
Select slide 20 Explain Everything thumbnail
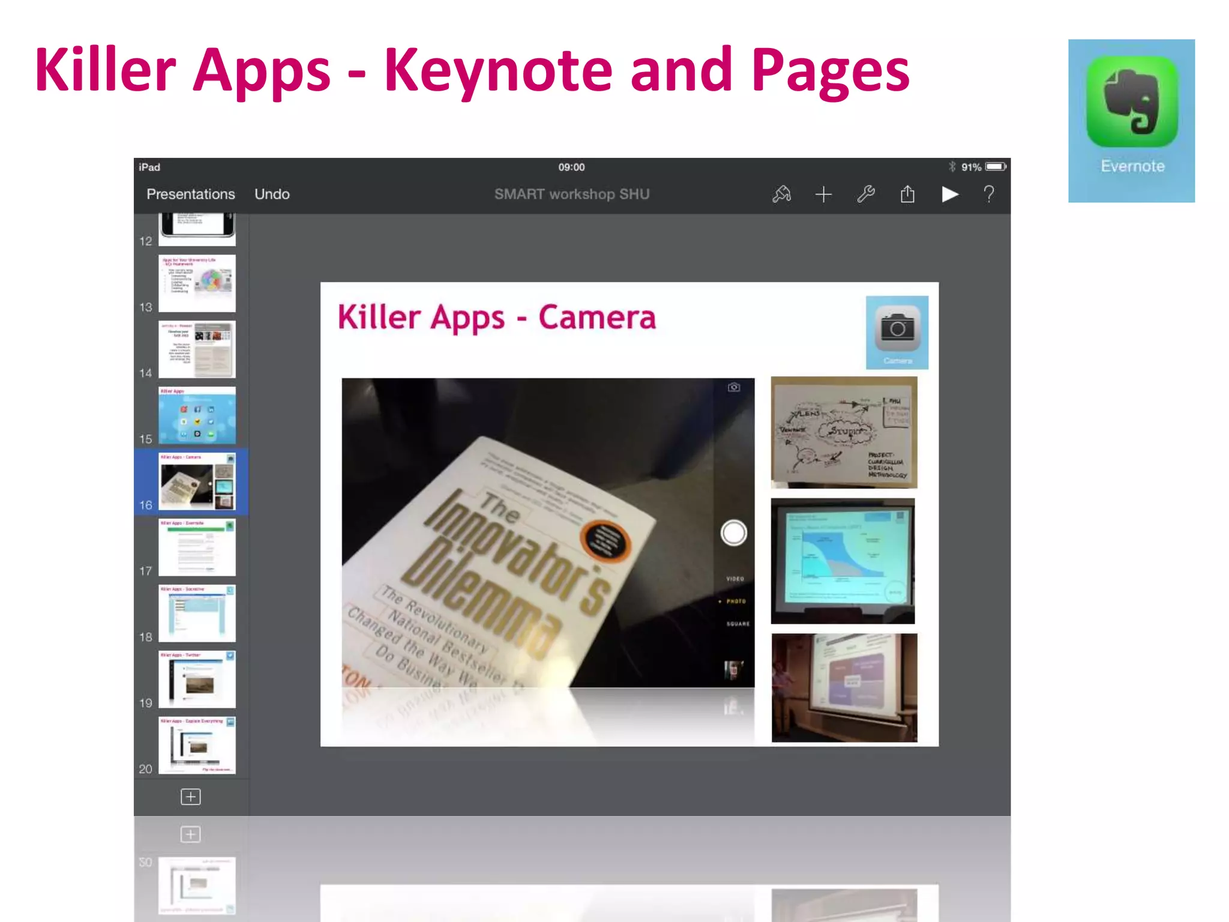[197, 746]
